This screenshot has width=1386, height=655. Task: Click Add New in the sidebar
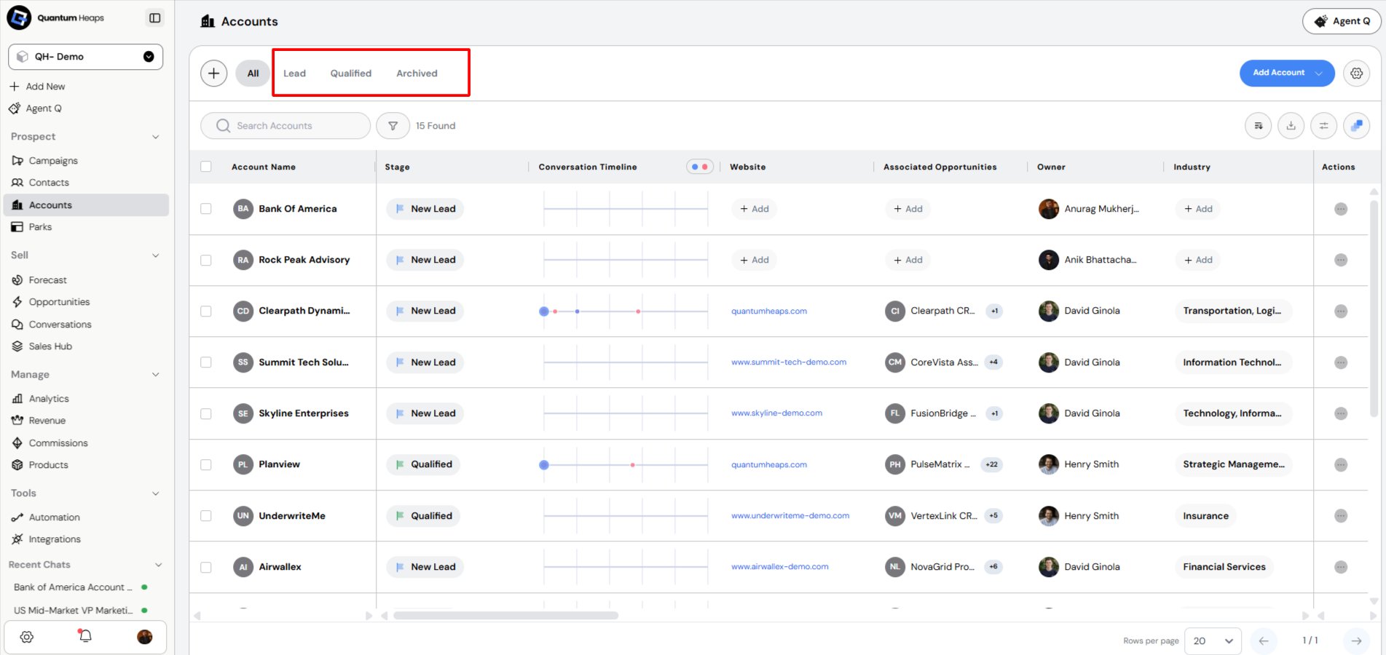pyautogui.click(x=37, y=87)
